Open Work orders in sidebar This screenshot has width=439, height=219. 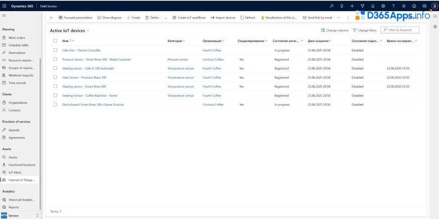click(17, 38)
